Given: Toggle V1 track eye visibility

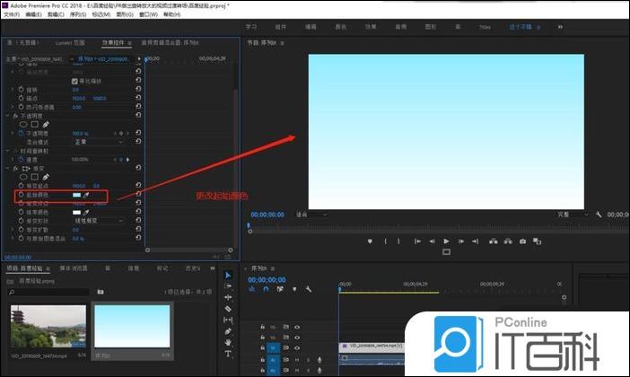Looking at the screenshot, I should [297, 347].
